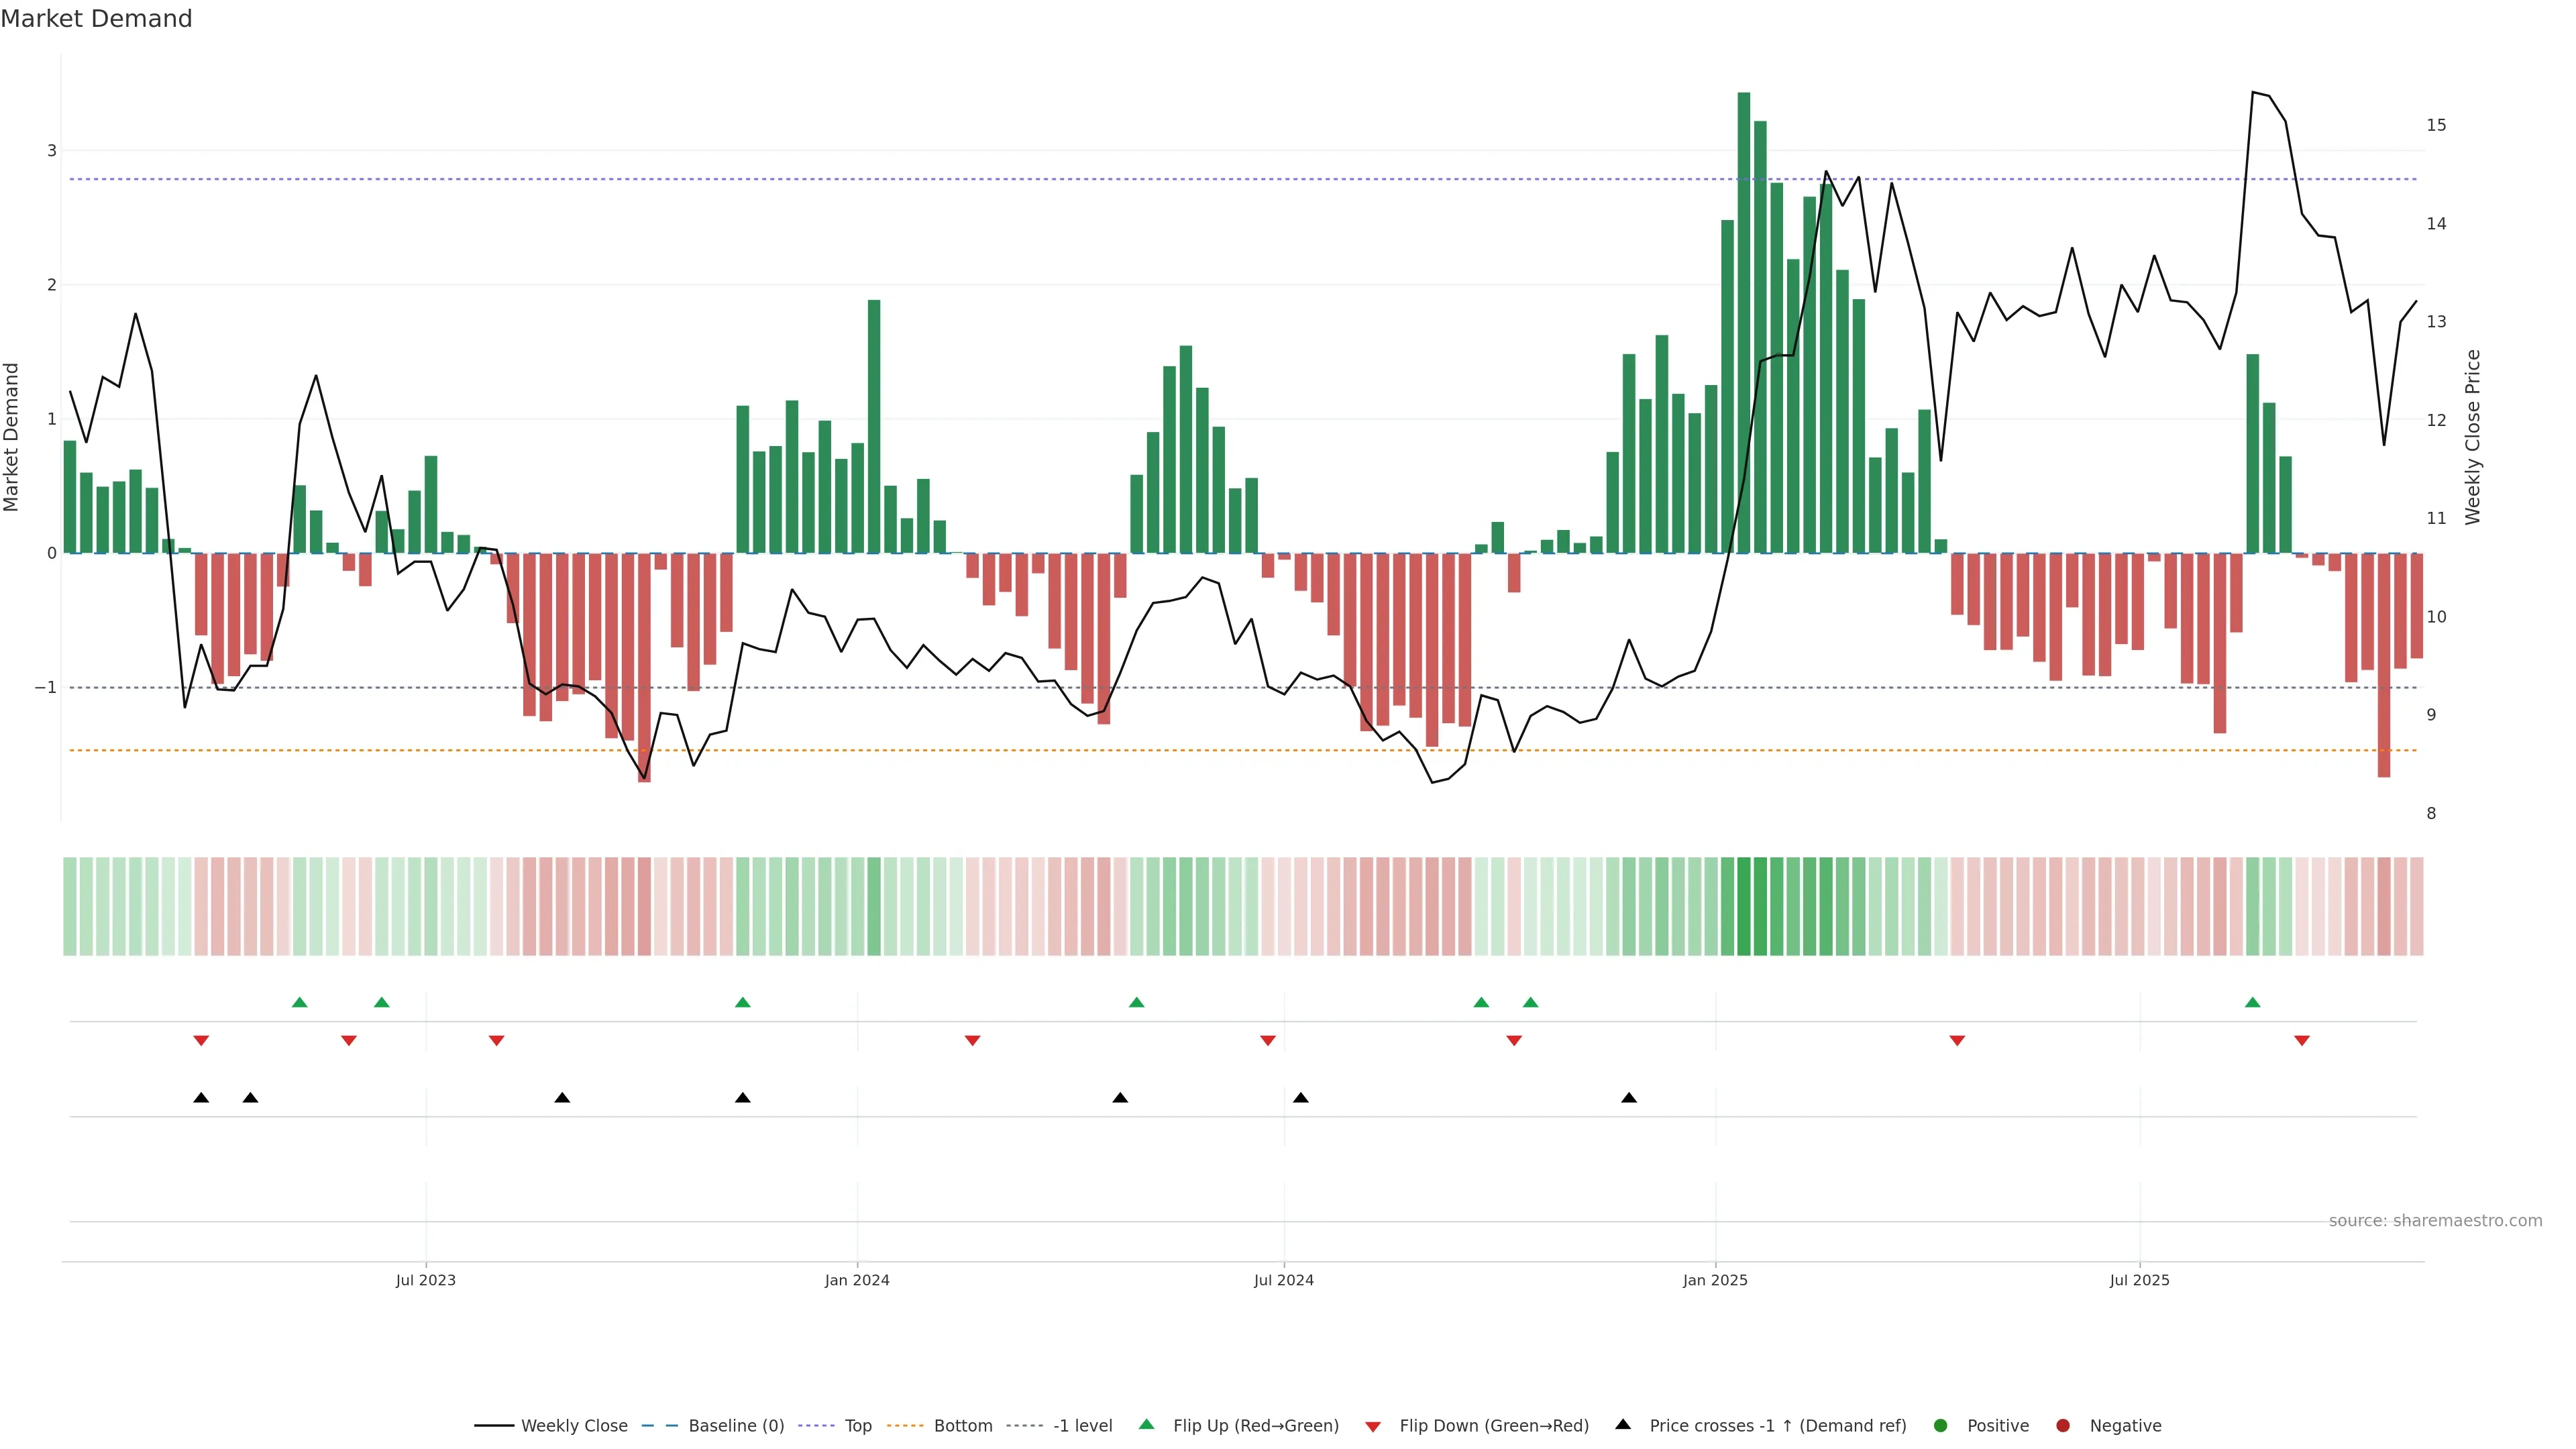Click the Negative red circle legend icon
The image size is (2576, 1449).
[2063, 1425]
